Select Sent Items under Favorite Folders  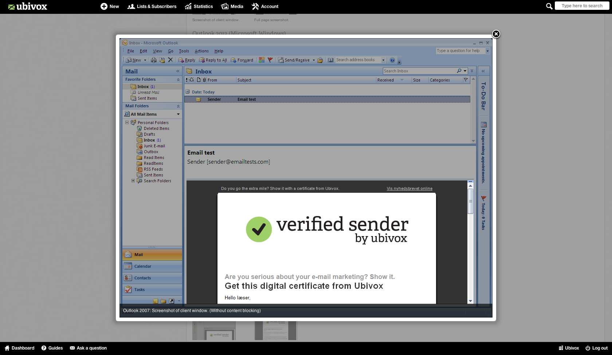point(144,98)
